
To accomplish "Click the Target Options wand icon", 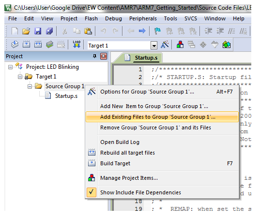I will coord(165,45).
